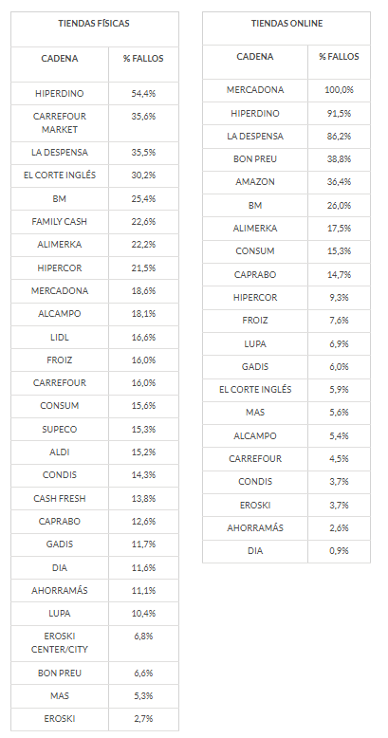Select the HIPERDINO cell in physical stores

tap(60, 94)
